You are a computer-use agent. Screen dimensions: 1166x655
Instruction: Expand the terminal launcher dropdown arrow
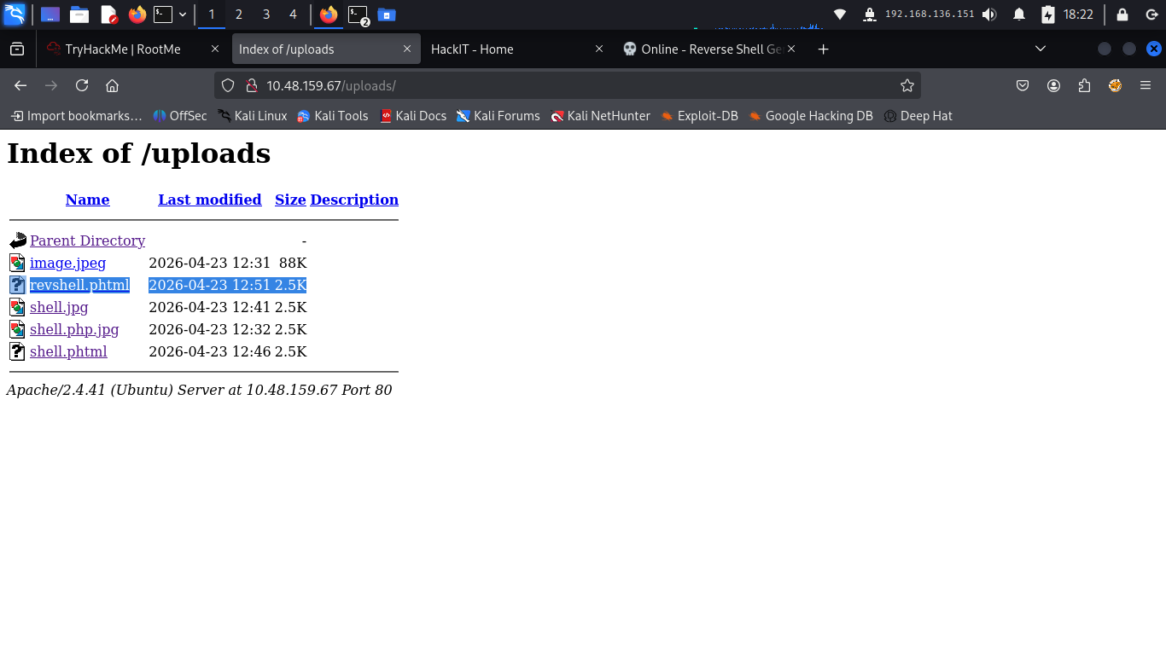point(183,14)
